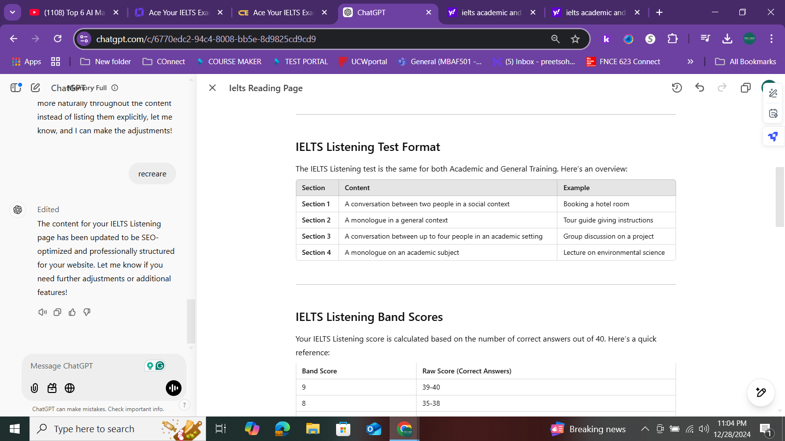The height and width of the screenshot is (441, 785).
Task: Click the 'recreare' user message bubble
Action: (x=152, y=173)
